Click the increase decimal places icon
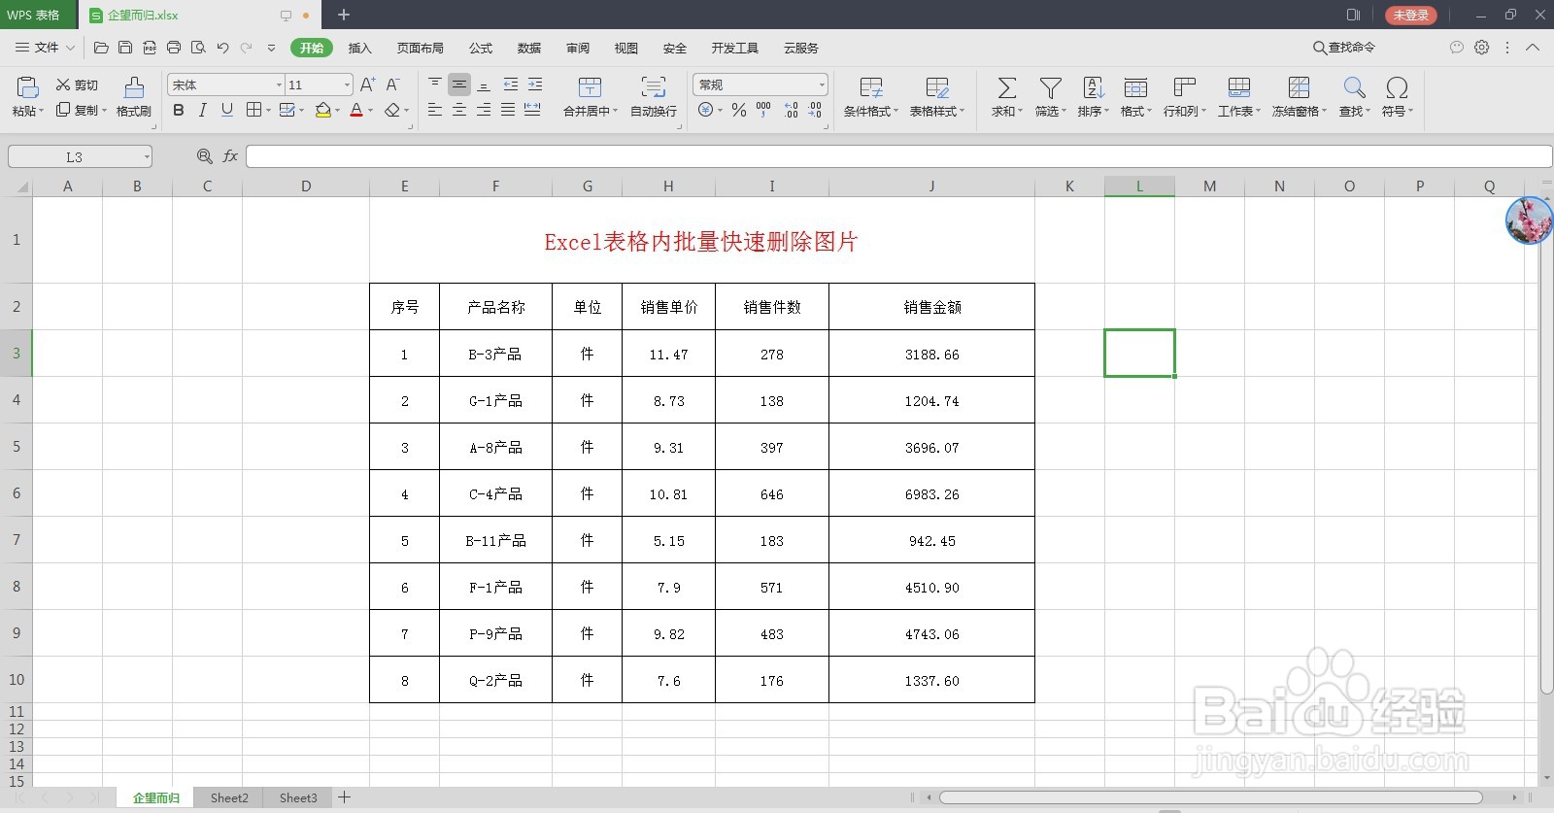The image size is (1554, 813). tap(791, 110)
